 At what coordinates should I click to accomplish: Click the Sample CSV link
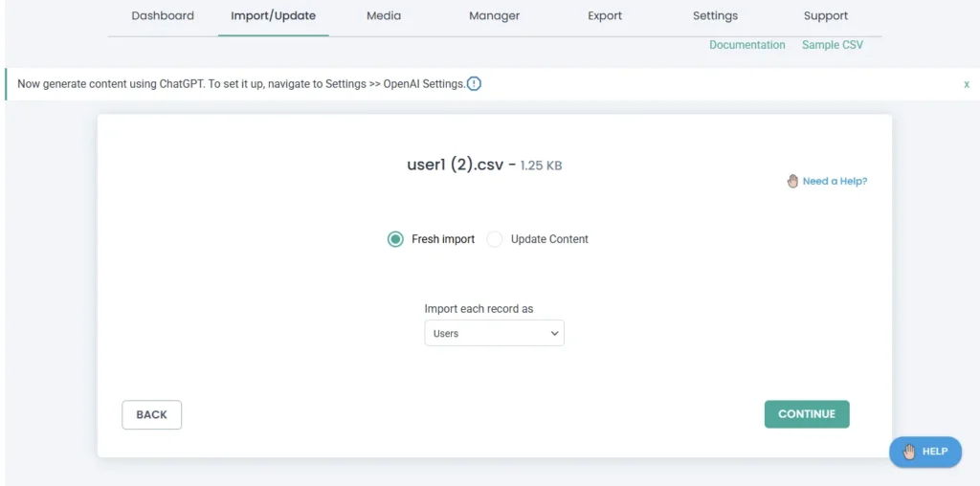click(x=832, y=45)
